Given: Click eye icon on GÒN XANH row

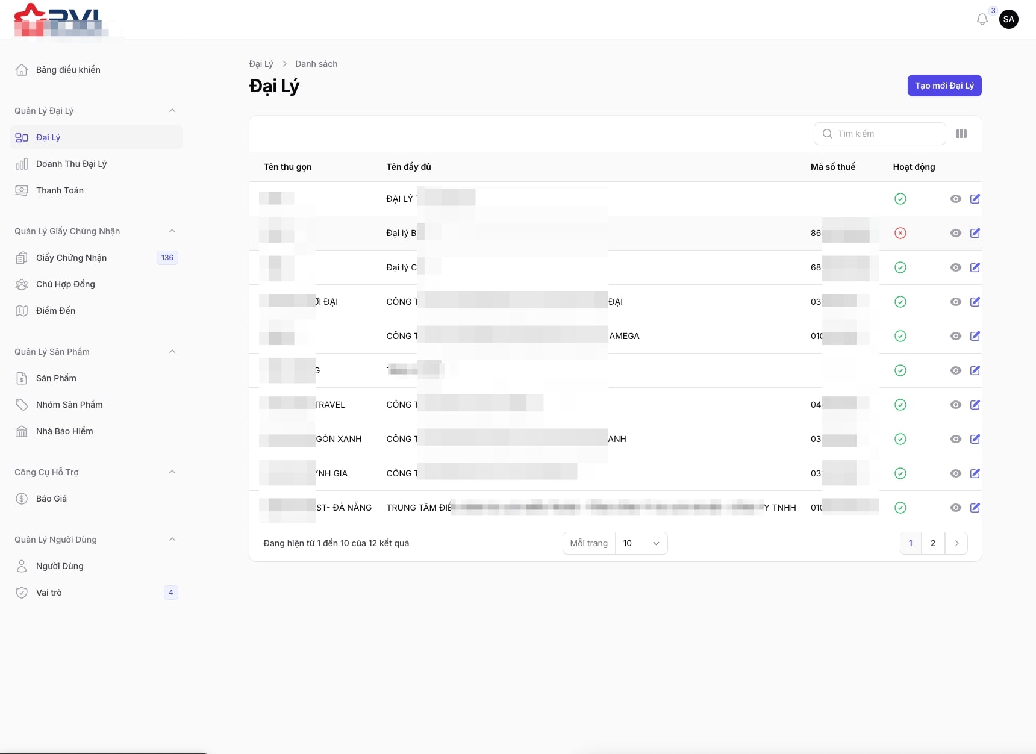Looking at the screenshot, I should [955, 439].
